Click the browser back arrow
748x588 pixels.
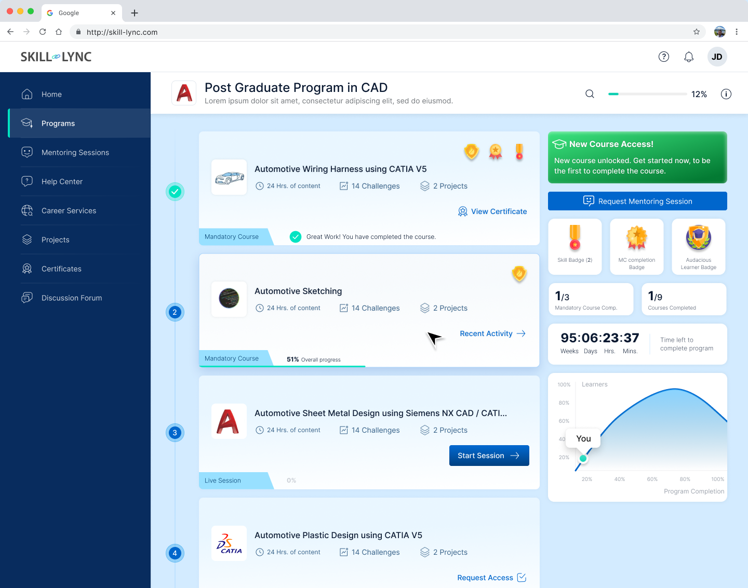coord(10,32)
